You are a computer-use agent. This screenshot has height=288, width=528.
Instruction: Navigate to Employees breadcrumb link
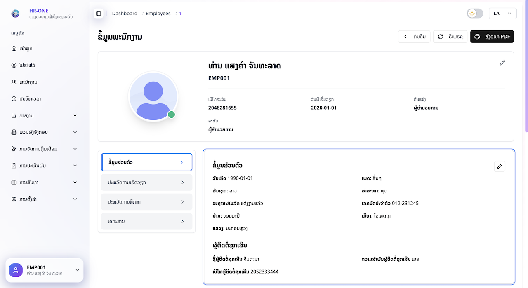coord(158,13)
